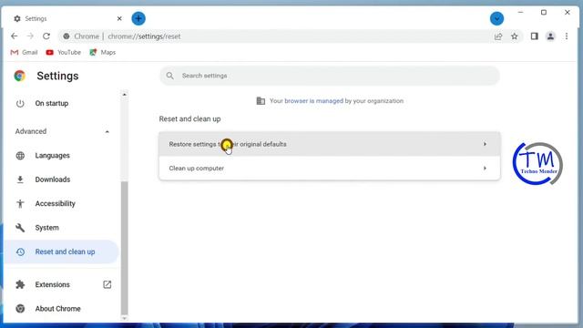
Task: Open the share page icon in address bar
Action: point(498,36)
